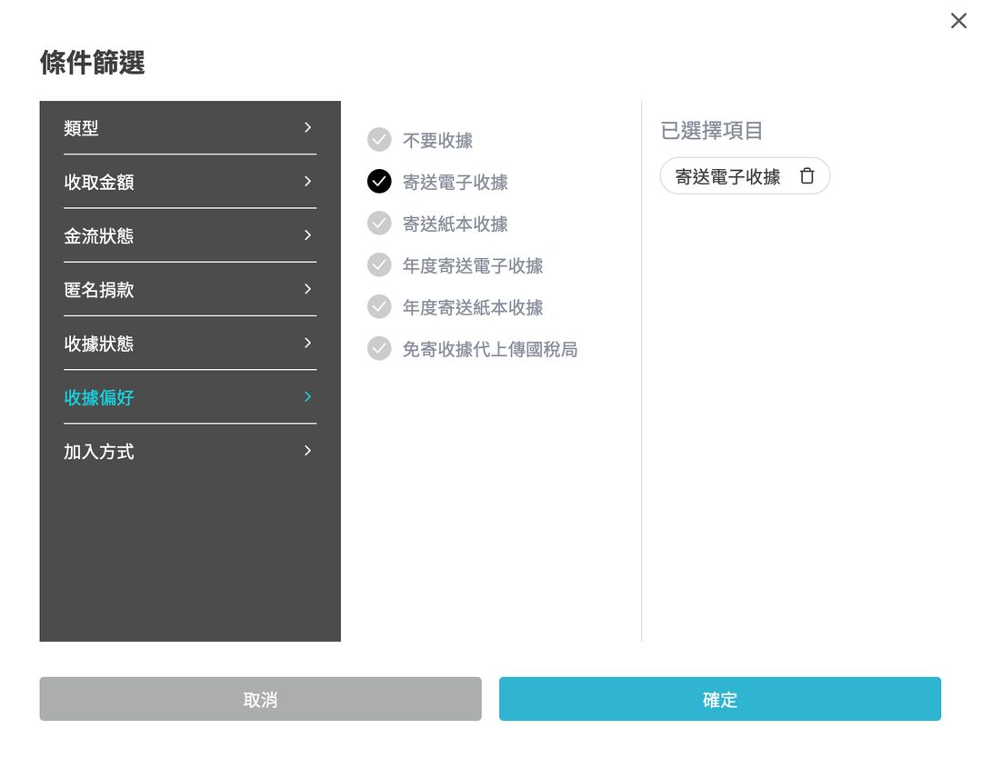Select the active 收據偏好 category

tap(190, 397)
